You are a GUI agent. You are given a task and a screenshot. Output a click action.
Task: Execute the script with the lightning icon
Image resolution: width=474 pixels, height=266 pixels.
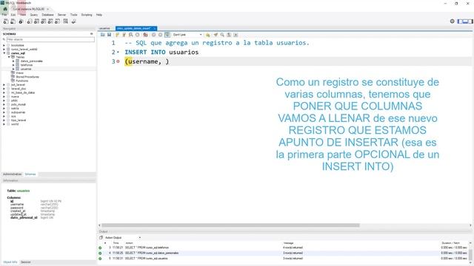[117, 35]
